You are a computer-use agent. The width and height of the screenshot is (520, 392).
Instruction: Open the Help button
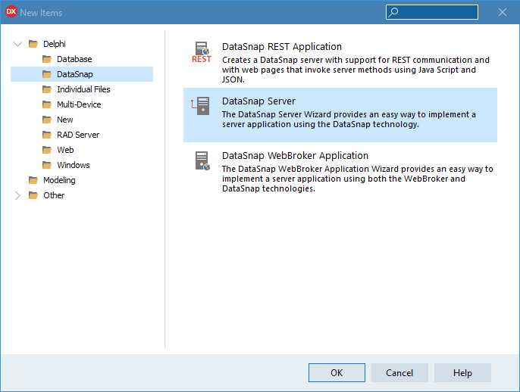[462, 373]
